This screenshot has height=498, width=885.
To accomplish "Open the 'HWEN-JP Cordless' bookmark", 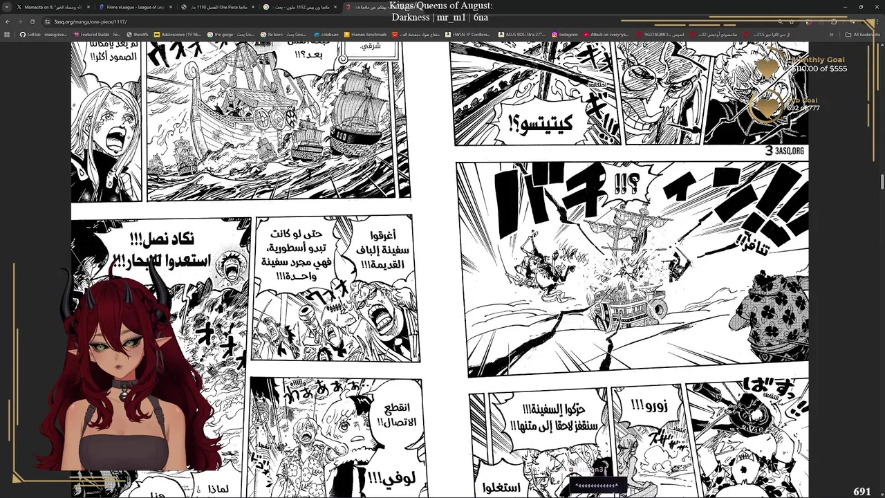I will point(467,35).
